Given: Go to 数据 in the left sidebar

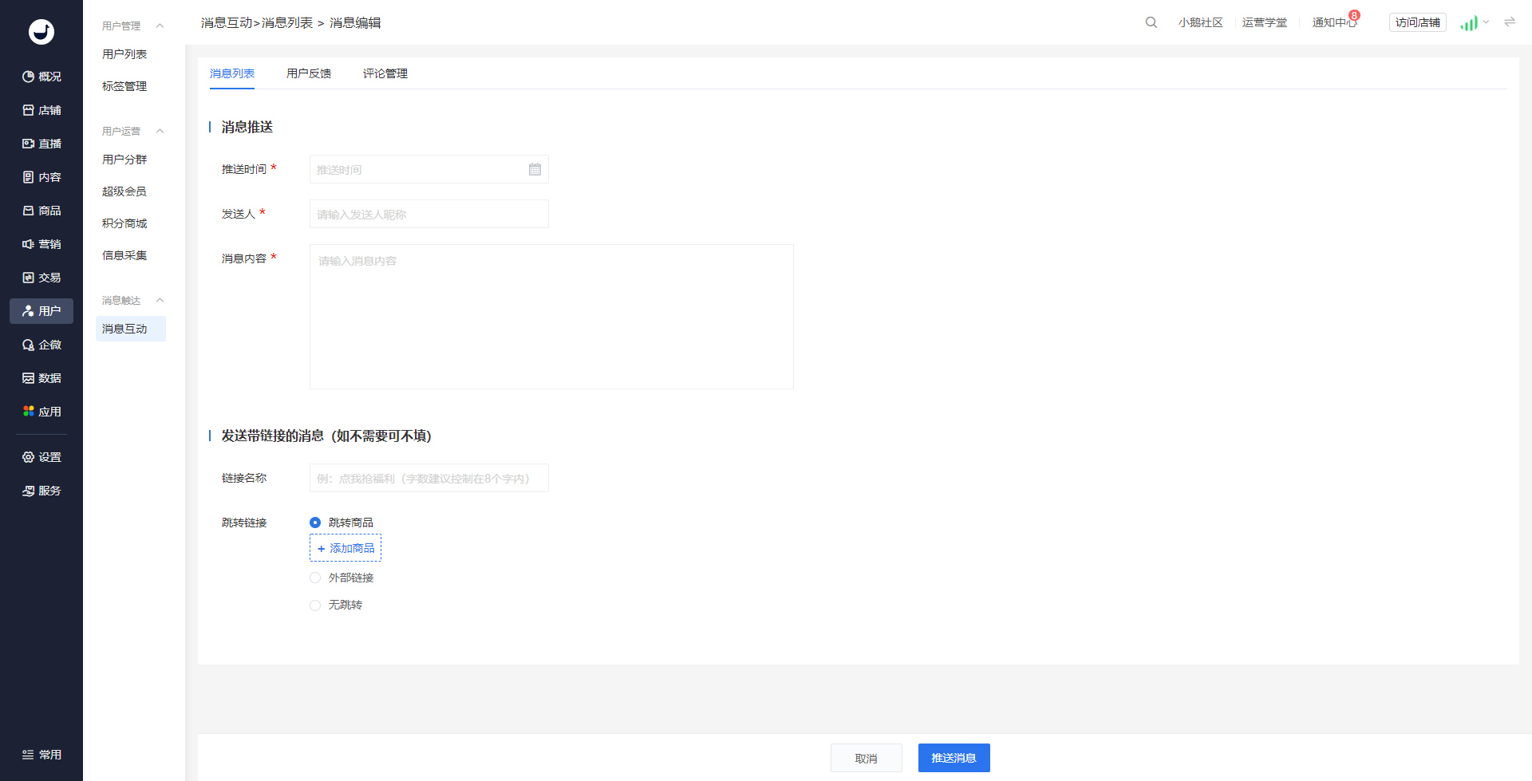Looking at the screenshot, I should 41,378.
